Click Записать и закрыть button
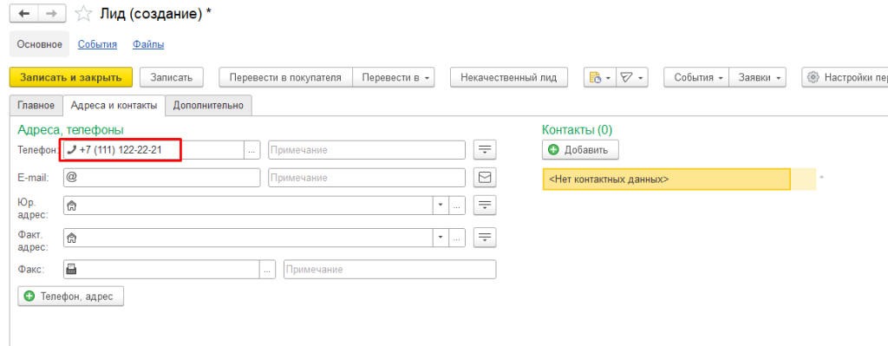The image size is (888, 346). click(x=71, y=77)
